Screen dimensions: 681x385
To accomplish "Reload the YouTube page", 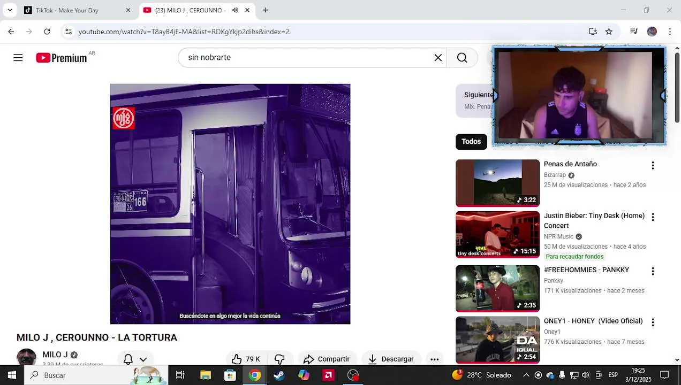I will coord(47,32).
